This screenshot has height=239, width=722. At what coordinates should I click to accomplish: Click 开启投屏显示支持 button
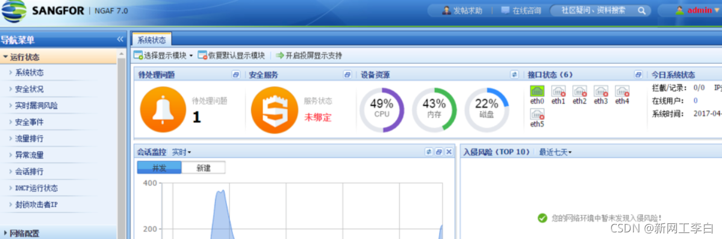coord(309,55)
